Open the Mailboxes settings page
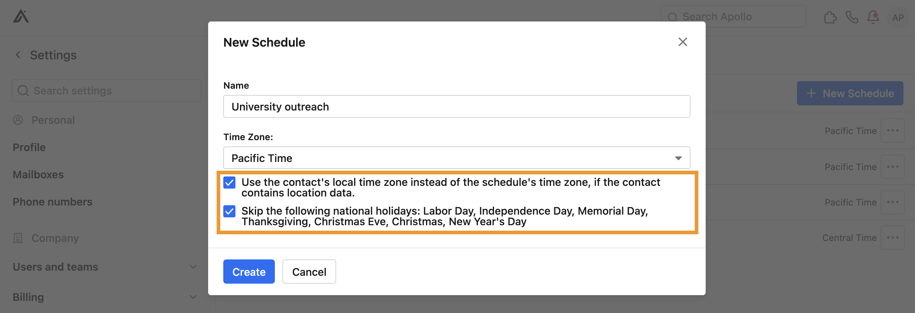Screen dimensions: 915x313 tap(38, 174)
